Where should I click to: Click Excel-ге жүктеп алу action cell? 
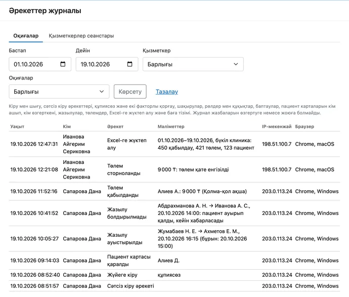click(127, 144)
